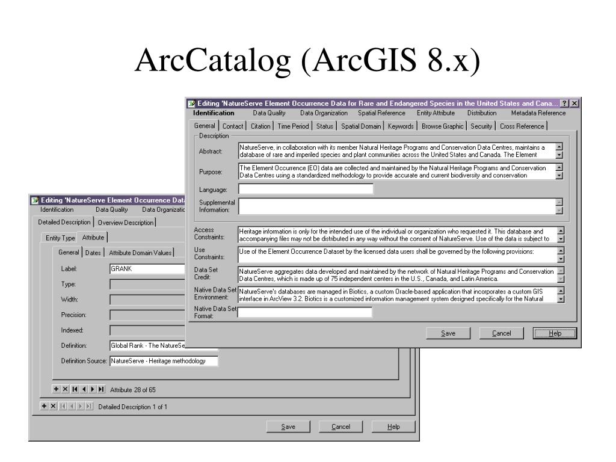616x462 pixels.
Task: Jump to first attribute in Attribute 28 of 65 navigator
Action: (75, 389)
